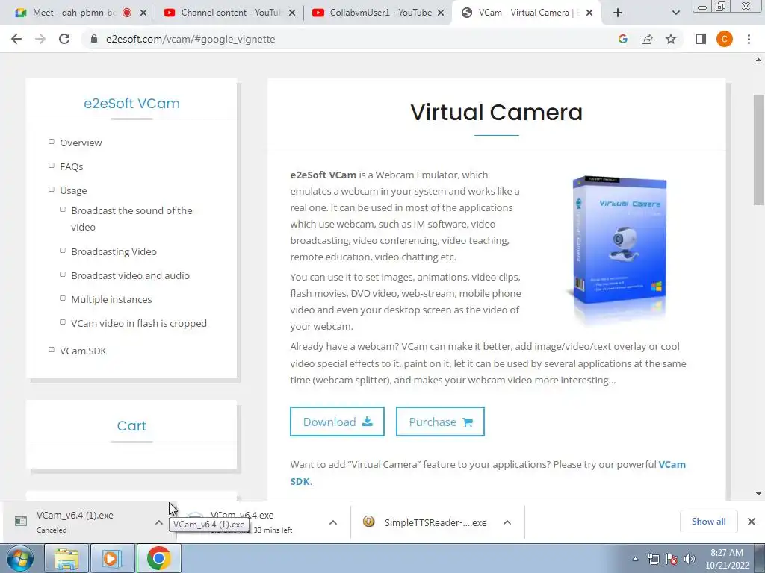
Task: Click the page scroll down arrow
Action: [758, 494]
